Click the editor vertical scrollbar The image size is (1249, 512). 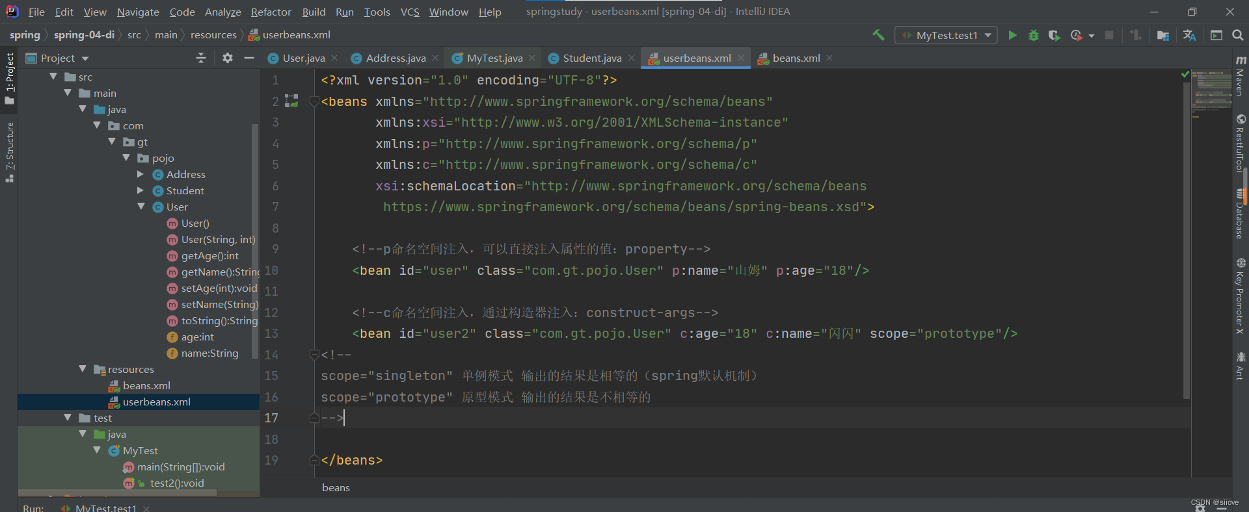click(x=1187, y=240)
